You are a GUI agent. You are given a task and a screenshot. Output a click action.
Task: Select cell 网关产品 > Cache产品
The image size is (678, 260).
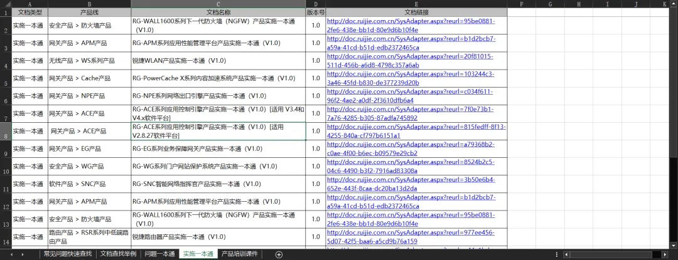(89, 78)
